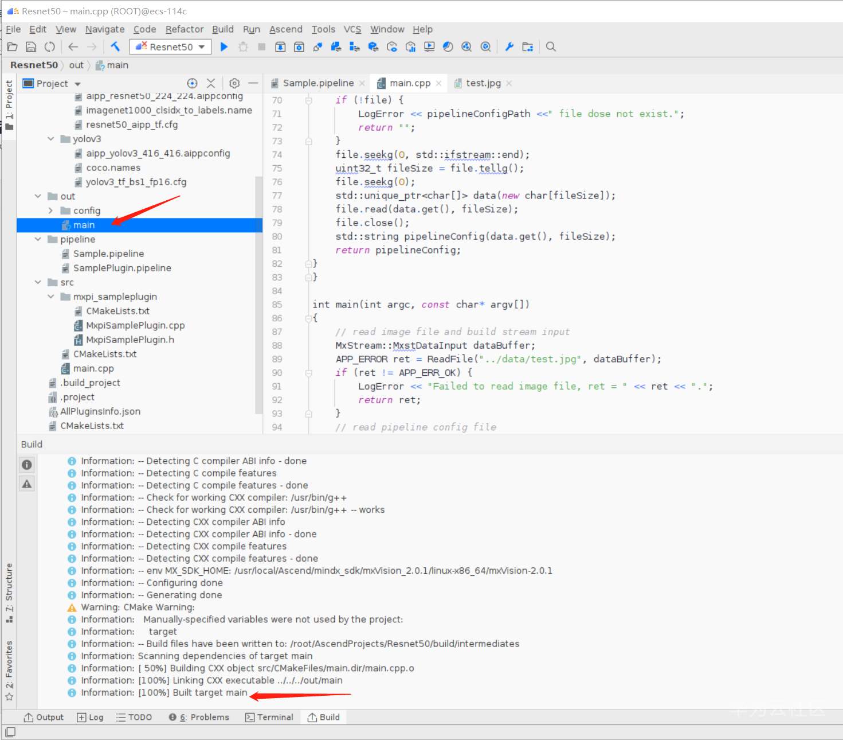Image resolution: width=843 pixels, height=740 pixels.
Task: Show warnings filter in Build panel
Action: click(27, 484)
